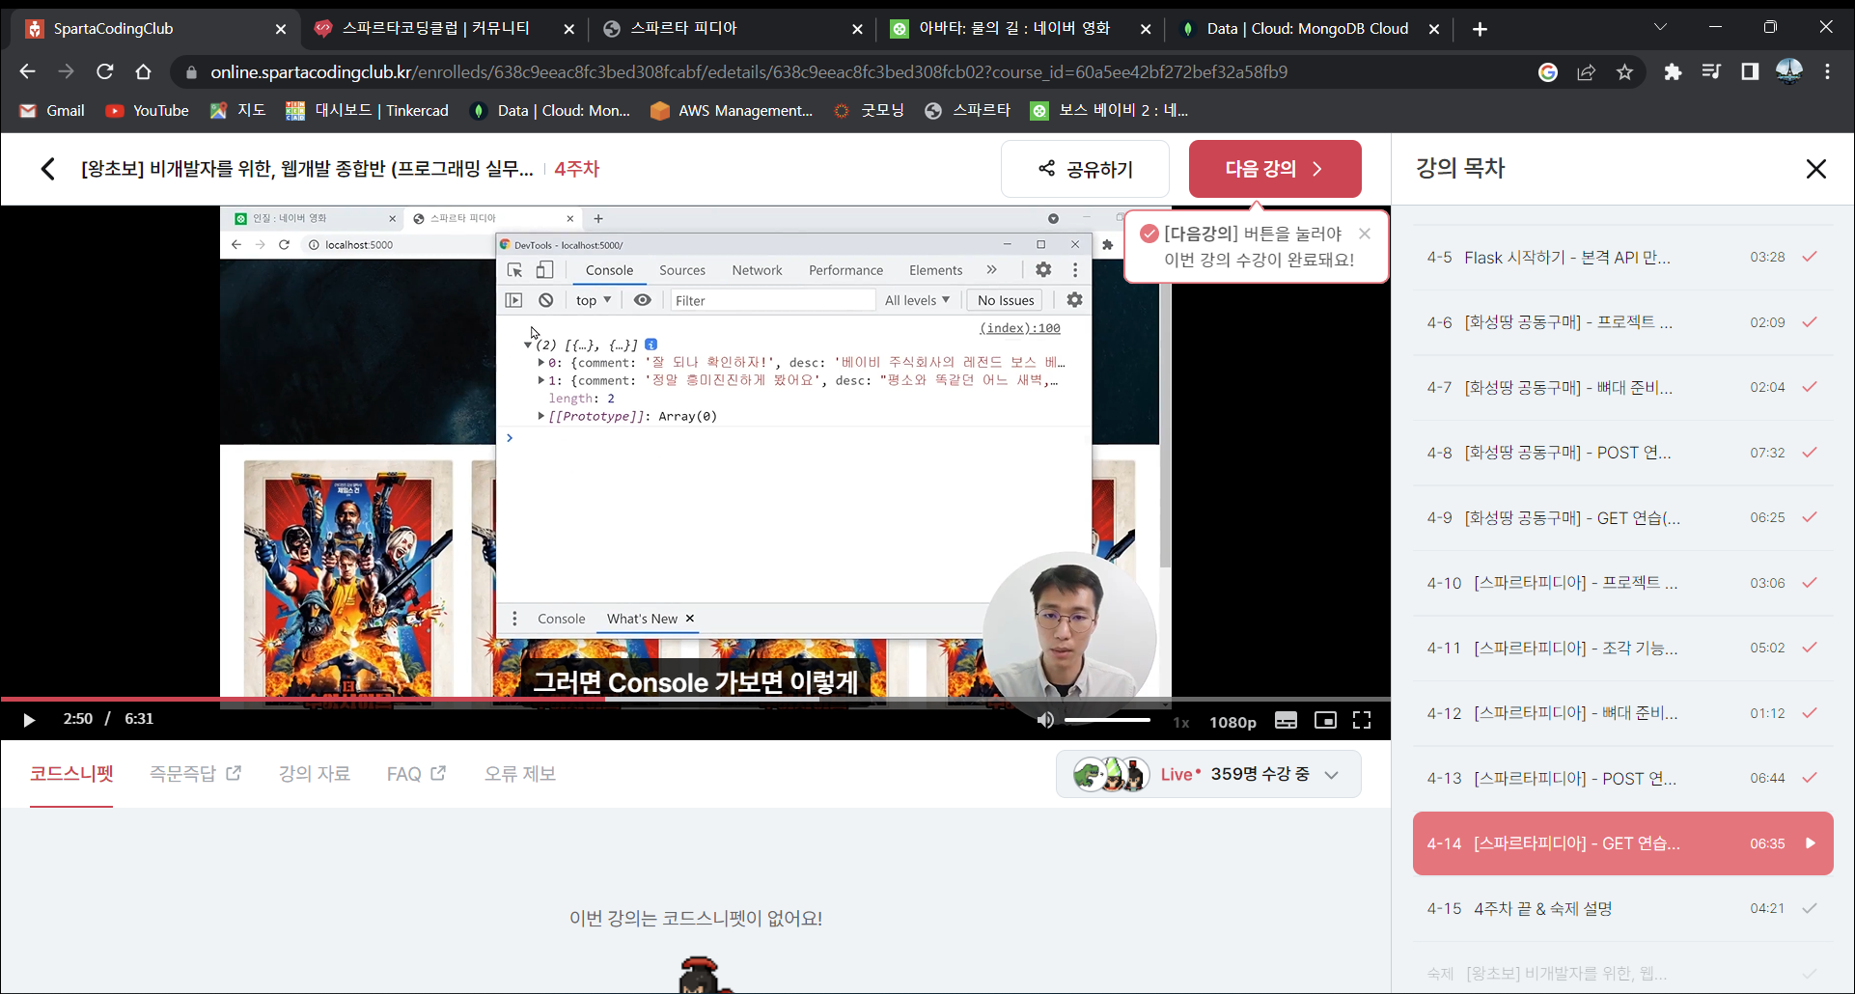Close the 강의 목차 panel
This screenshot has height=994, width=1855.
pos(1815,169)
